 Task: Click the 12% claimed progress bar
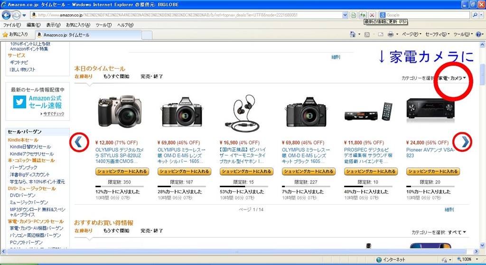pos(120,186)
